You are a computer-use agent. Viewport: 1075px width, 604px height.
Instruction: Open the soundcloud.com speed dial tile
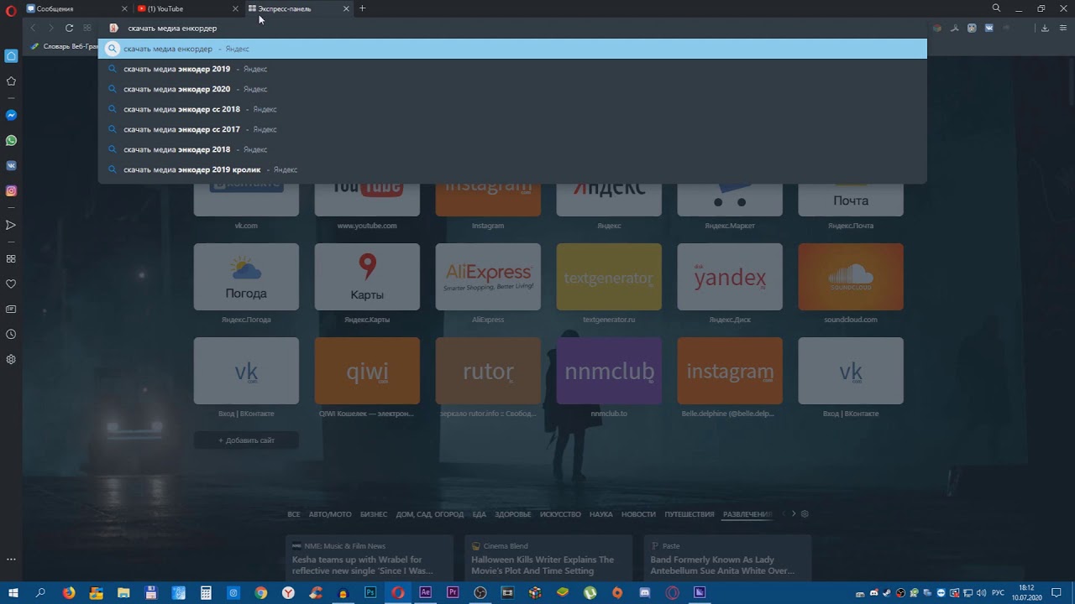(x=851, y=277)
